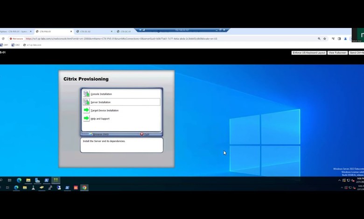The width and height of the screenshot is (364, 219).
Task: Toggle the browser side panel icon
Action: pyautogui.click(x=339, y=39)
